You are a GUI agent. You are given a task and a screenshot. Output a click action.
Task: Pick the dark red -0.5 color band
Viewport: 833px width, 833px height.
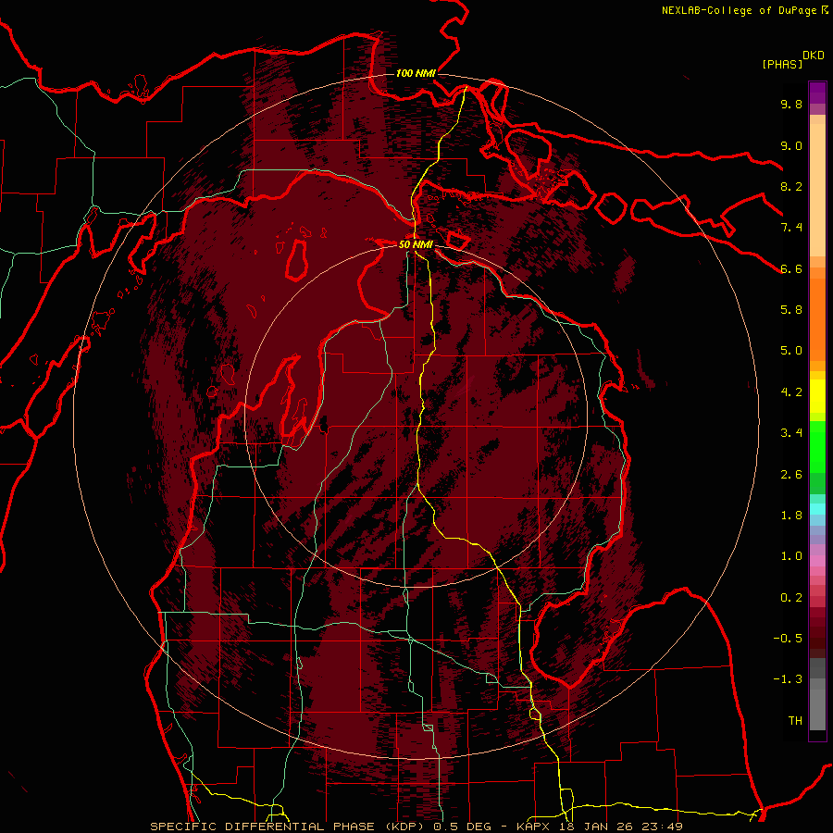(x=817, y=638)
